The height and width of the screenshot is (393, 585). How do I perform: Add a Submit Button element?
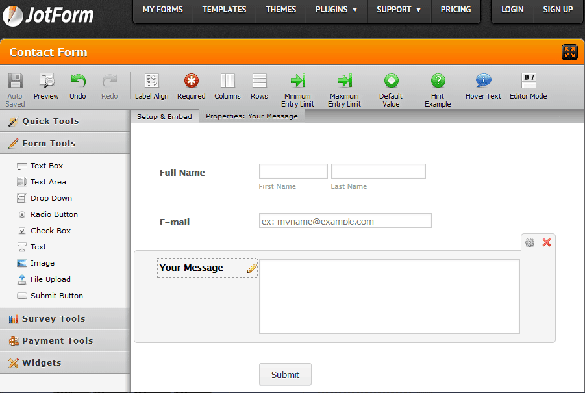pyautogui.click(x=50, y=296)
